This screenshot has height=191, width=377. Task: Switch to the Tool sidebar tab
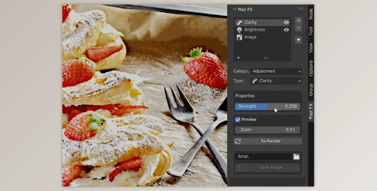pyautogui.click(x=311, y=31)
